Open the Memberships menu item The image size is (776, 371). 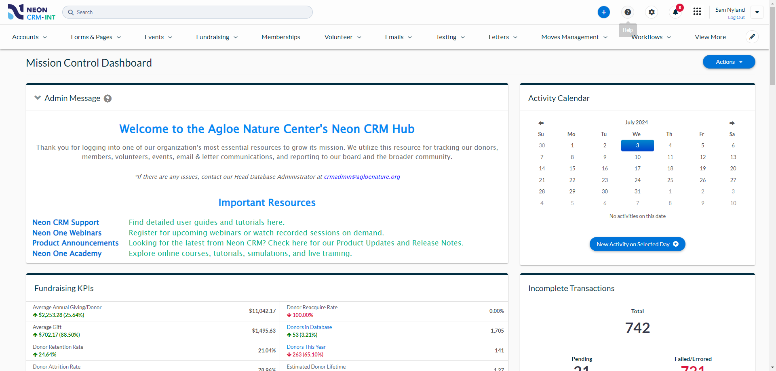click(280, 37)
